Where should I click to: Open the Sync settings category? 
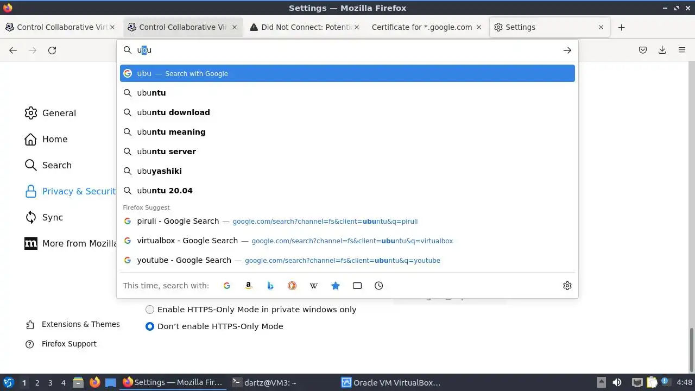pos(44,217)
